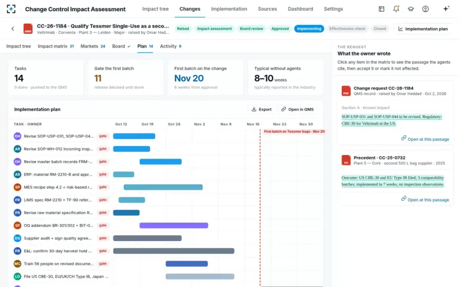Screen dimensions: 459x287
Task: Click highlighted Outcome US CBE-30 passage
Action: tap(393, 181)
